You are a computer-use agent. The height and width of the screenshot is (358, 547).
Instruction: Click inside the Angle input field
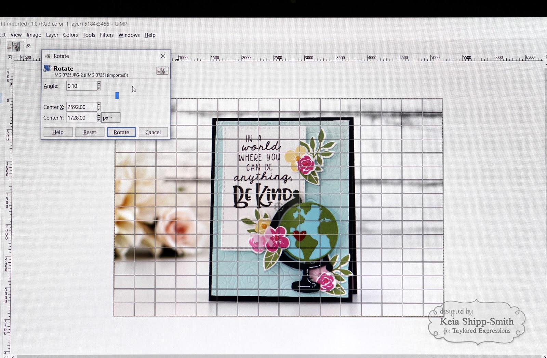(x=82, y=86)
